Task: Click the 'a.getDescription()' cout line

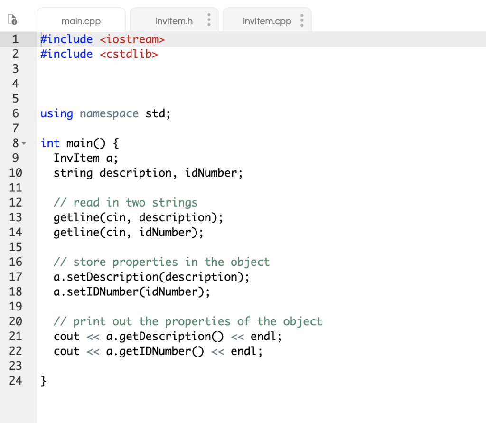Action: coord(168,336)
